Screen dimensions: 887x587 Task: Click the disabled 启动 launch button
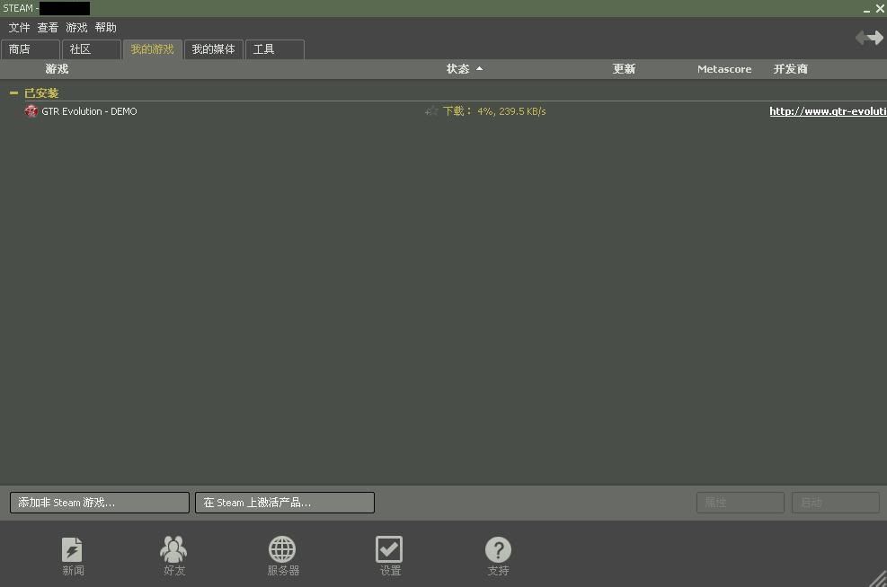point(836,503)
